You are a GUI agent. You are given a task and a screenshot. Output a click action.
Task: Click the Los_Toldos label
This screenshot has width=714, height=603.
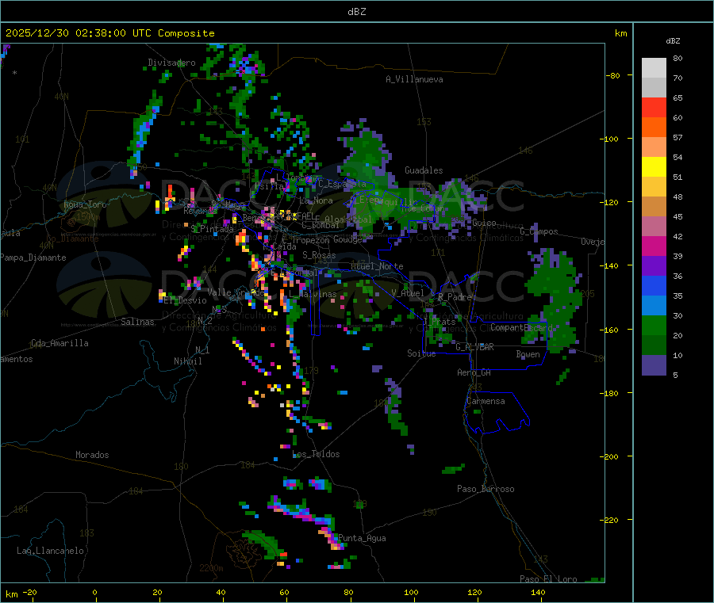click(x=316, y=454)
